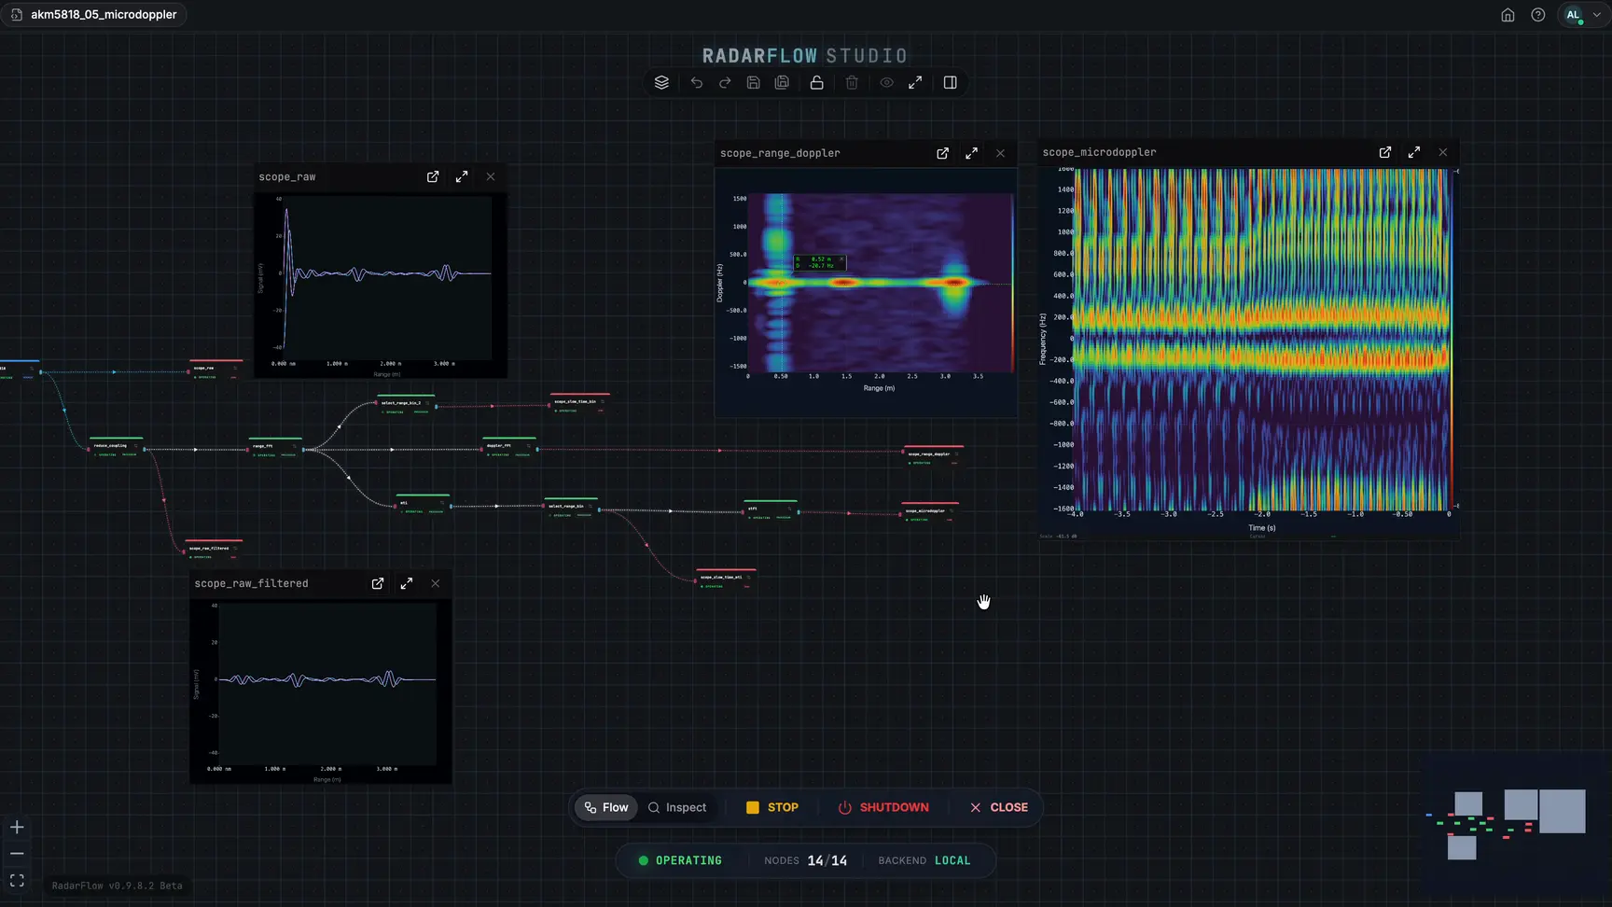The image size is (1612, 907).
Task: Redo the last action in toolbar
Action: pyautogui.click(x=725, y=82)
